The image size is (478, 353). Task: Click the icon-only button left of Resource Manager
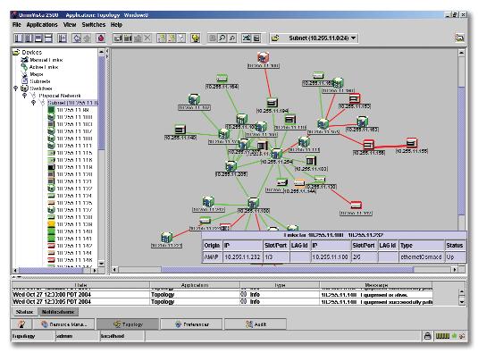(21, 324)
